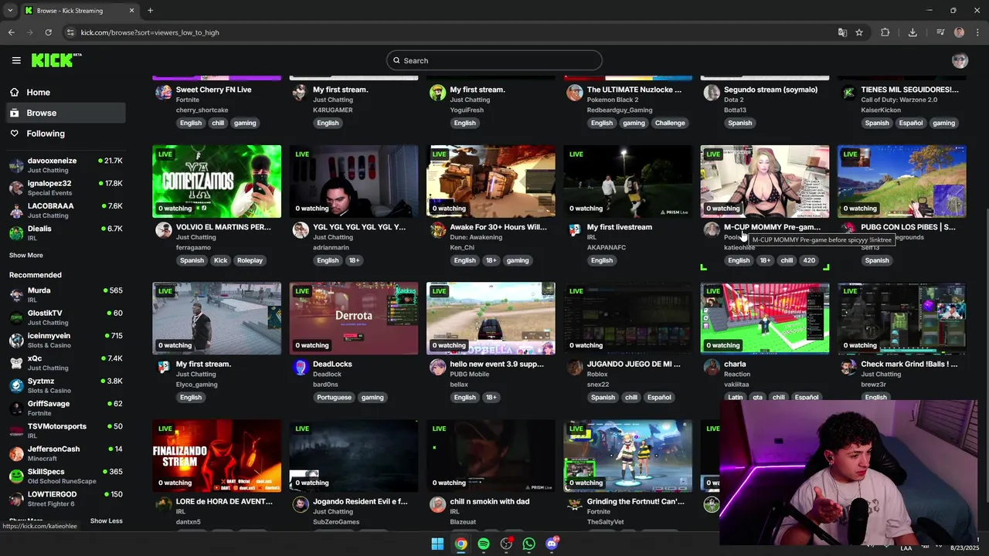989x556 pixels.
Task: Click bellax streamer avatar
Action: [437, 368]
